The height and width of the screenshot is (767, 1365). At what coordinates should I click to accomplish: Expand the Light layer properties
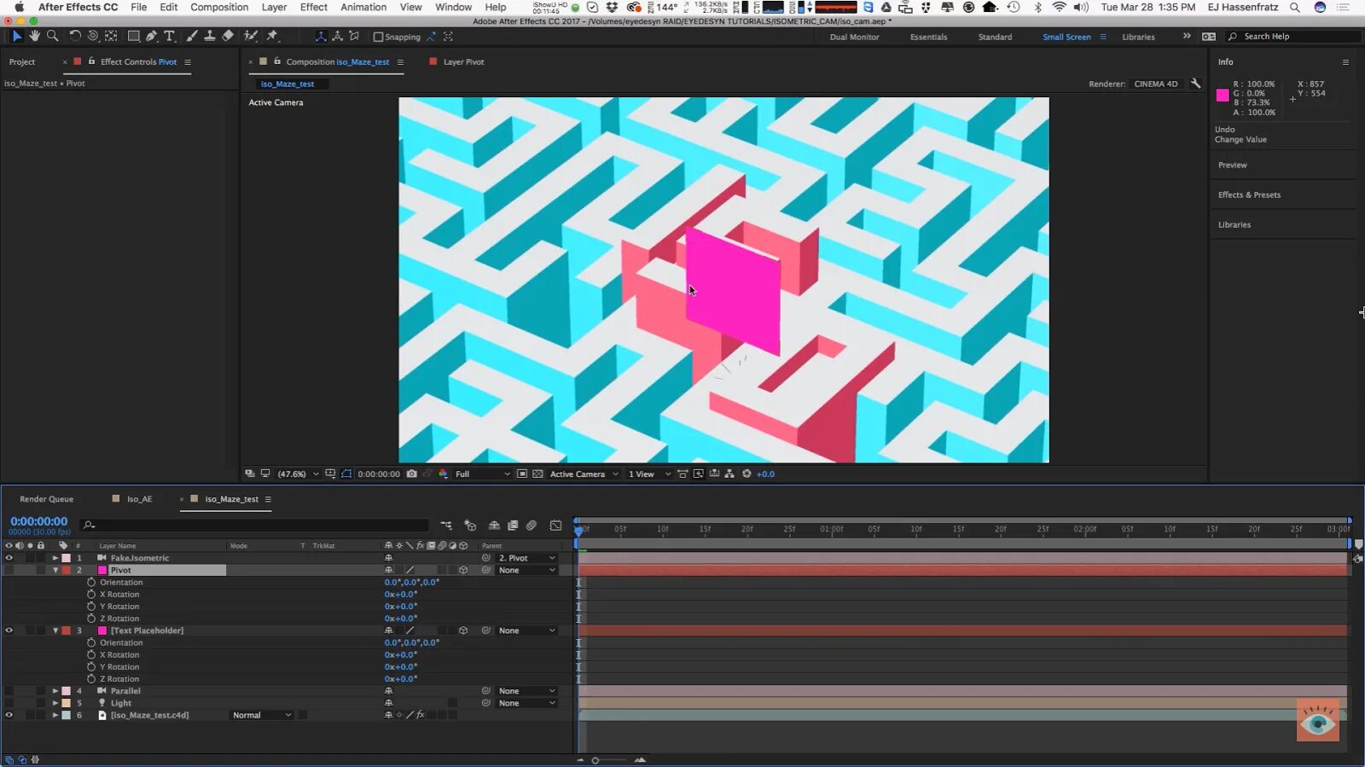coord(55,703)
